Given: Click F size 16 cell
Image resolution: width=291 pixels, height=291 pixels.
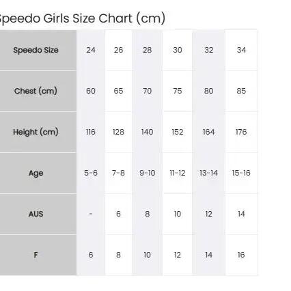Looking at the screenshot, I should (241, 255).
